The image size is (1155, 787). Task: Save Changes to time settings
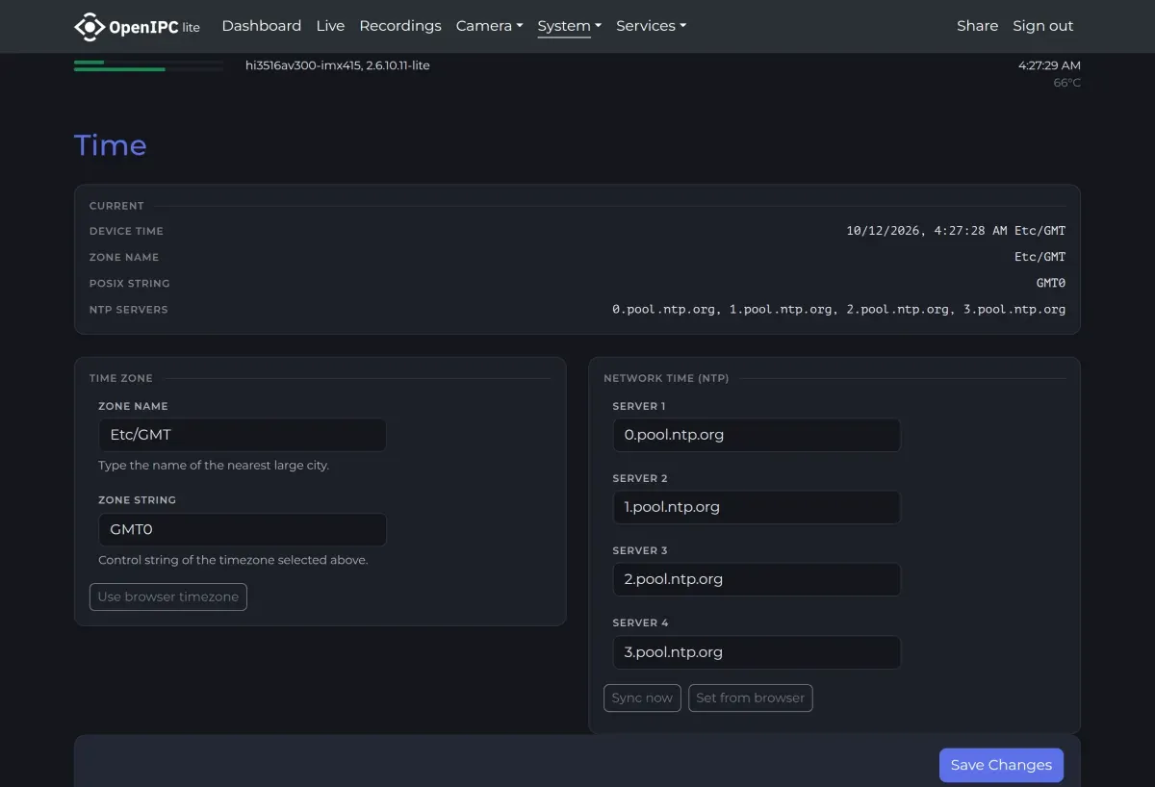coord(1001,765)
